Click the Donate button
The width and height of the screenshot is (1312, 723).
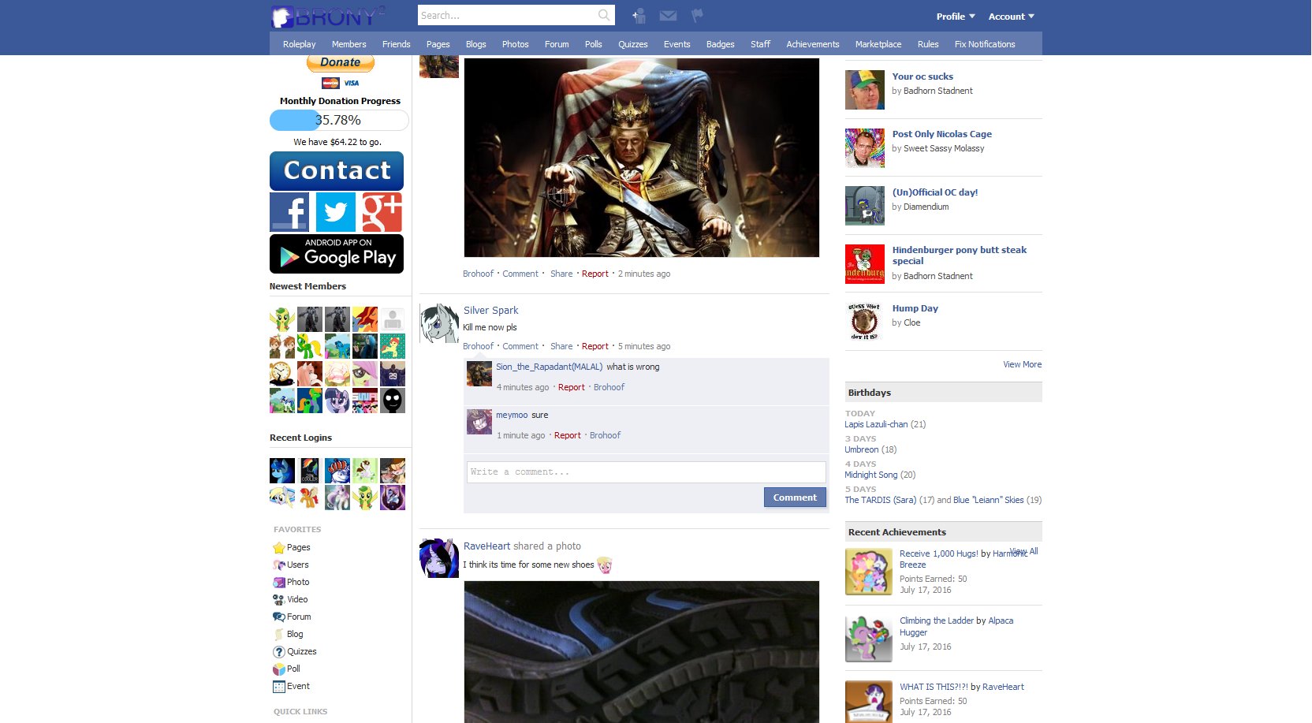click(341, 63)
